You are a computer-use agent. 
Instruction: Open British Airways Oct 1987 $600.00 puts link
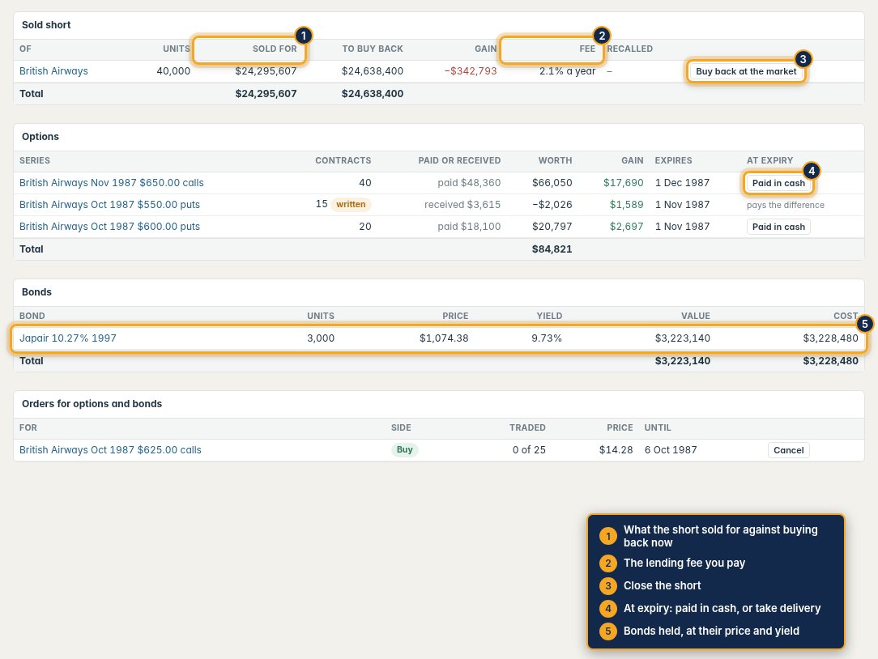(x=110, y=226)
